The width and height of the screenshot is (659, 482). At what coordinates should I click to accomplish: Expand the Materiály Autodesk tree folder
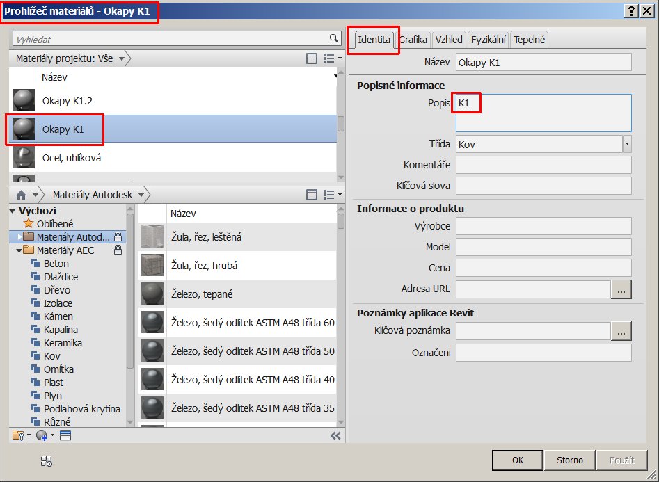pyautogui.click(x=19, y=237)
